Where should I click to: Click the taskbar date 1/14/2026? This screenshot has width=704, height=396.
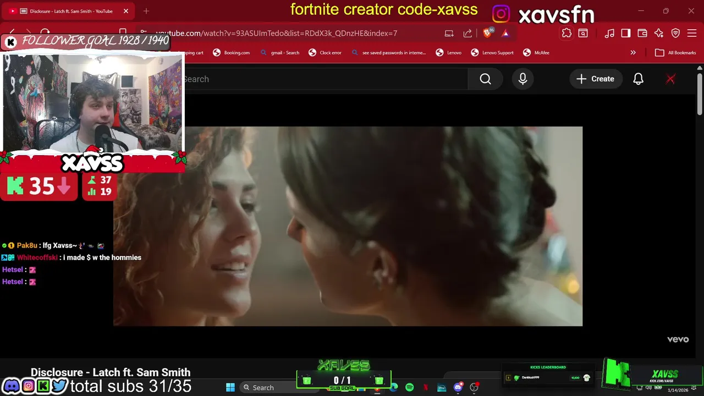pyautogui.click(x=678, y=390)
